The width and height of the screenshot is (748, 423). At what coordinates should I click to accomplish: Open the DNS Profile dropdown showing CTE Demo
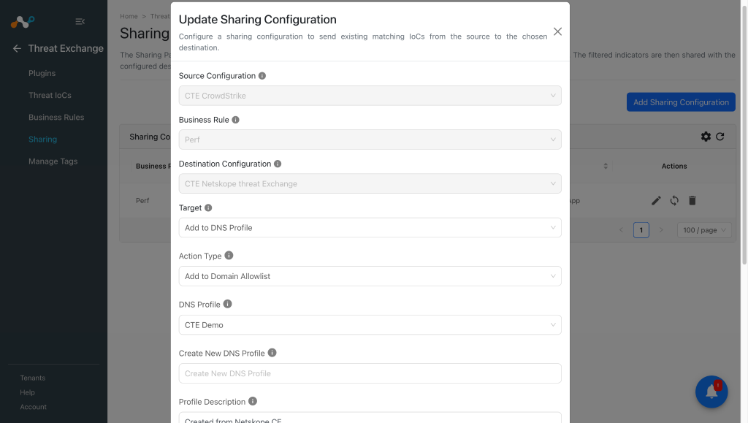370,325
